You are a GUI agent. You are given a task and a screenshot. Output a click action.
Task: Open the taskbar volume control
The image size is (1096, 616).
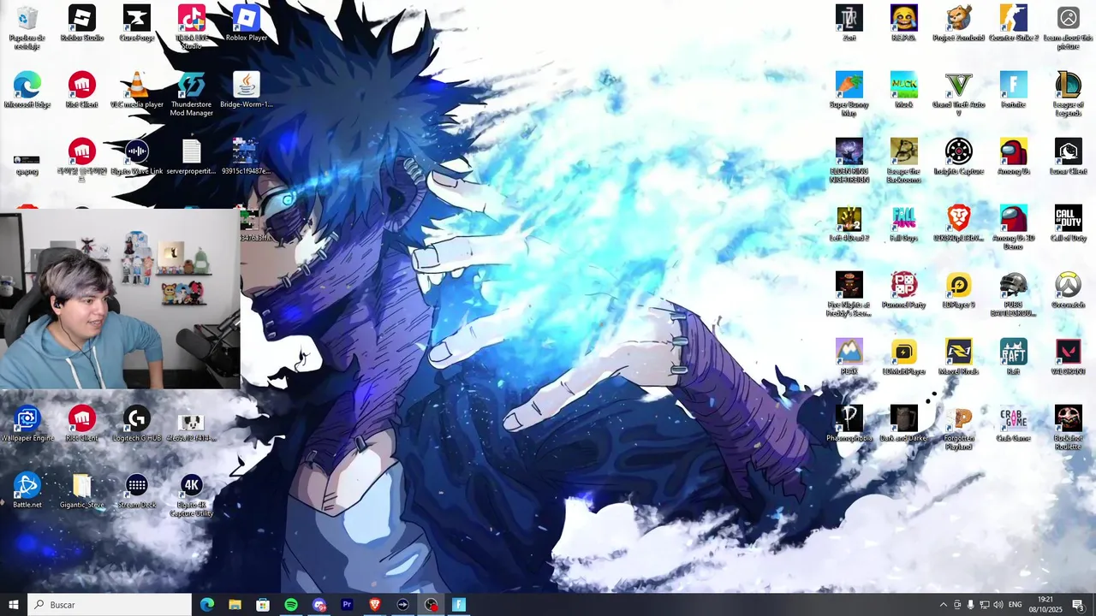998,605
